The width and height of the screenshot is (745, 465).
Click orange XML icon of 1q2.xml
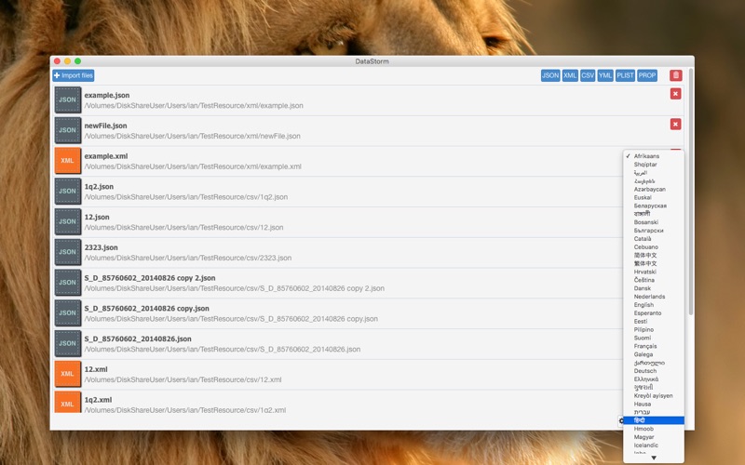(67, 402)
